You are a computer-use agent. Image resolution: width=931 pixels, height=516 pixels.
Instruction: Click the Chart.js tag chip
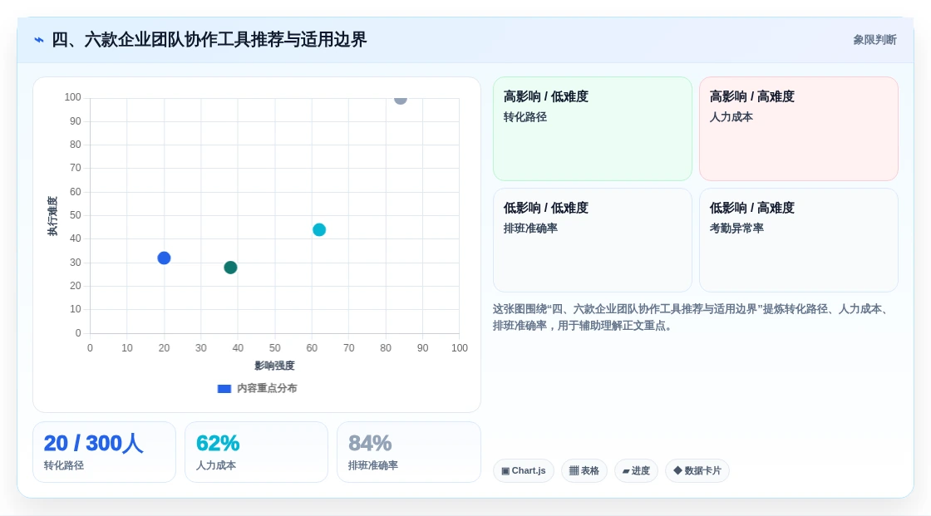pos(524,470)
